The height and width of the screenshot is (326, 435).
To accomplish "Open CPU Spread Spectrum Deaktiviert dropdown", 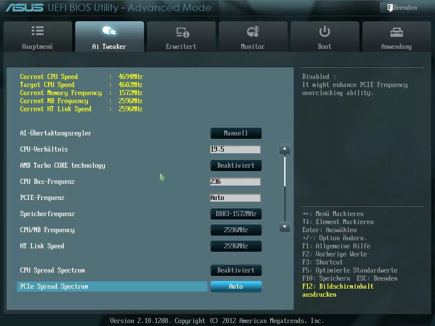I will click(236, 270).
